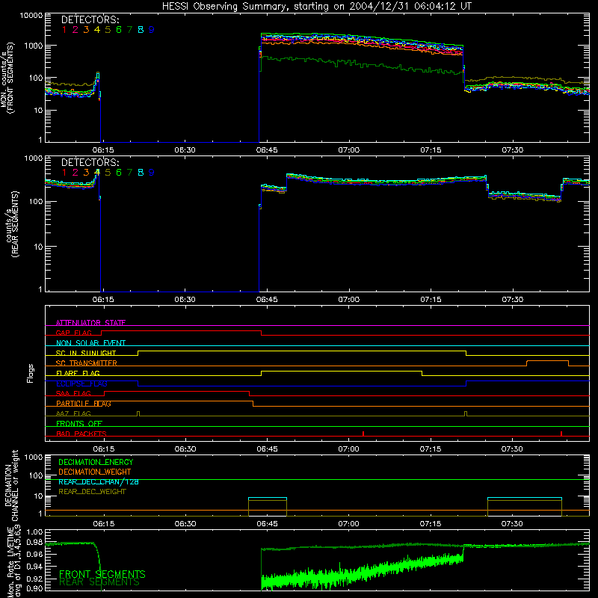
Task: Click the REAR SEGMENTS label in livetime panel
Action: pos(99,582)
